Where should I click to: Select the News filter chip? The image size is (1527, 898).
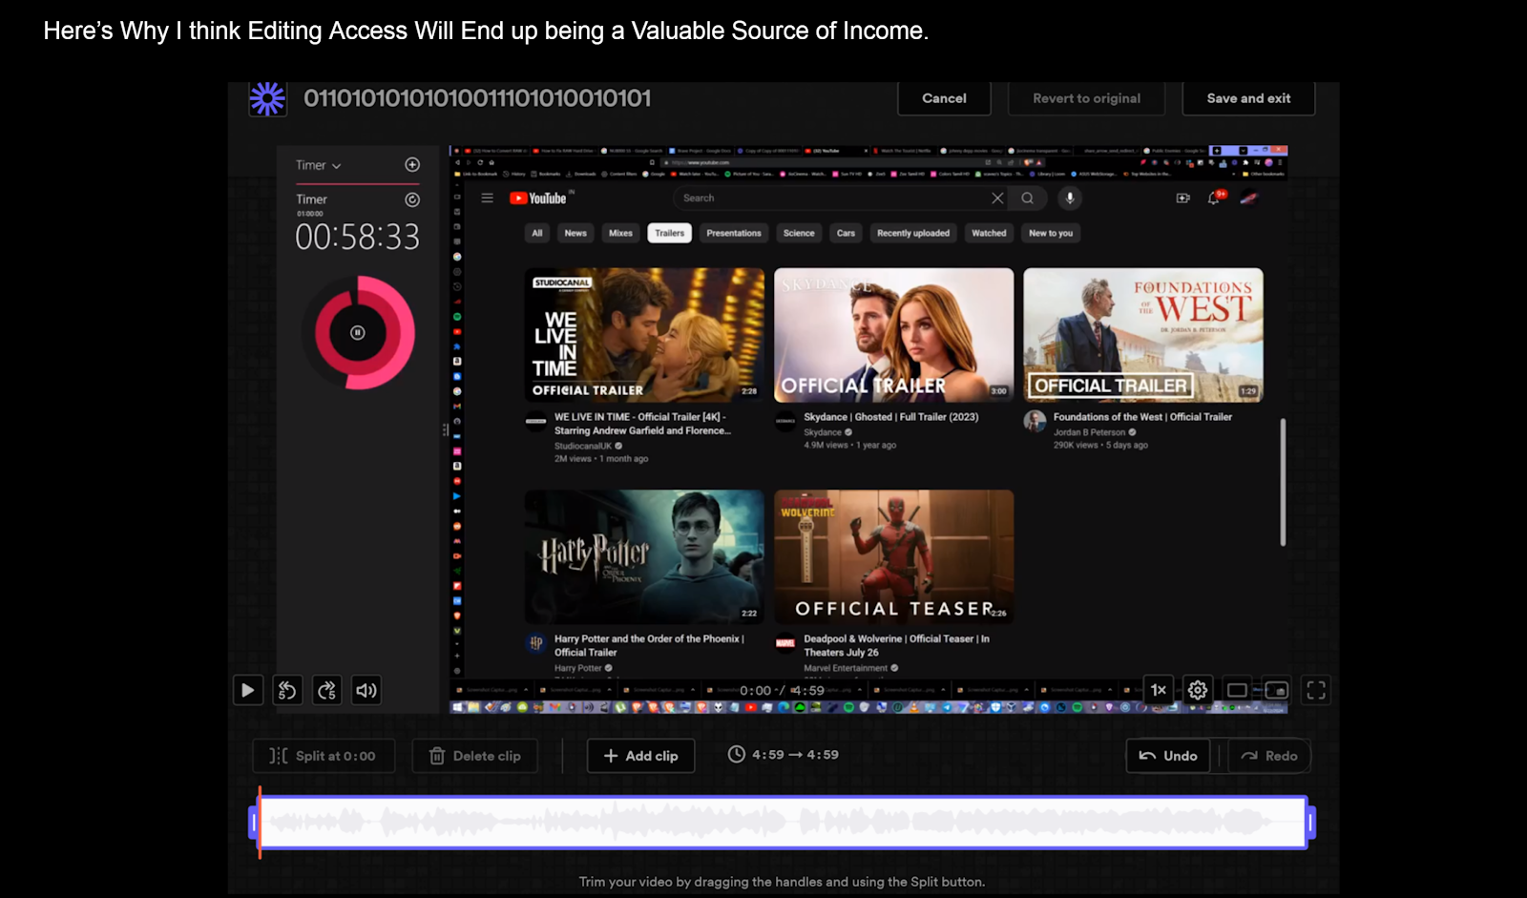coord(575,233)
